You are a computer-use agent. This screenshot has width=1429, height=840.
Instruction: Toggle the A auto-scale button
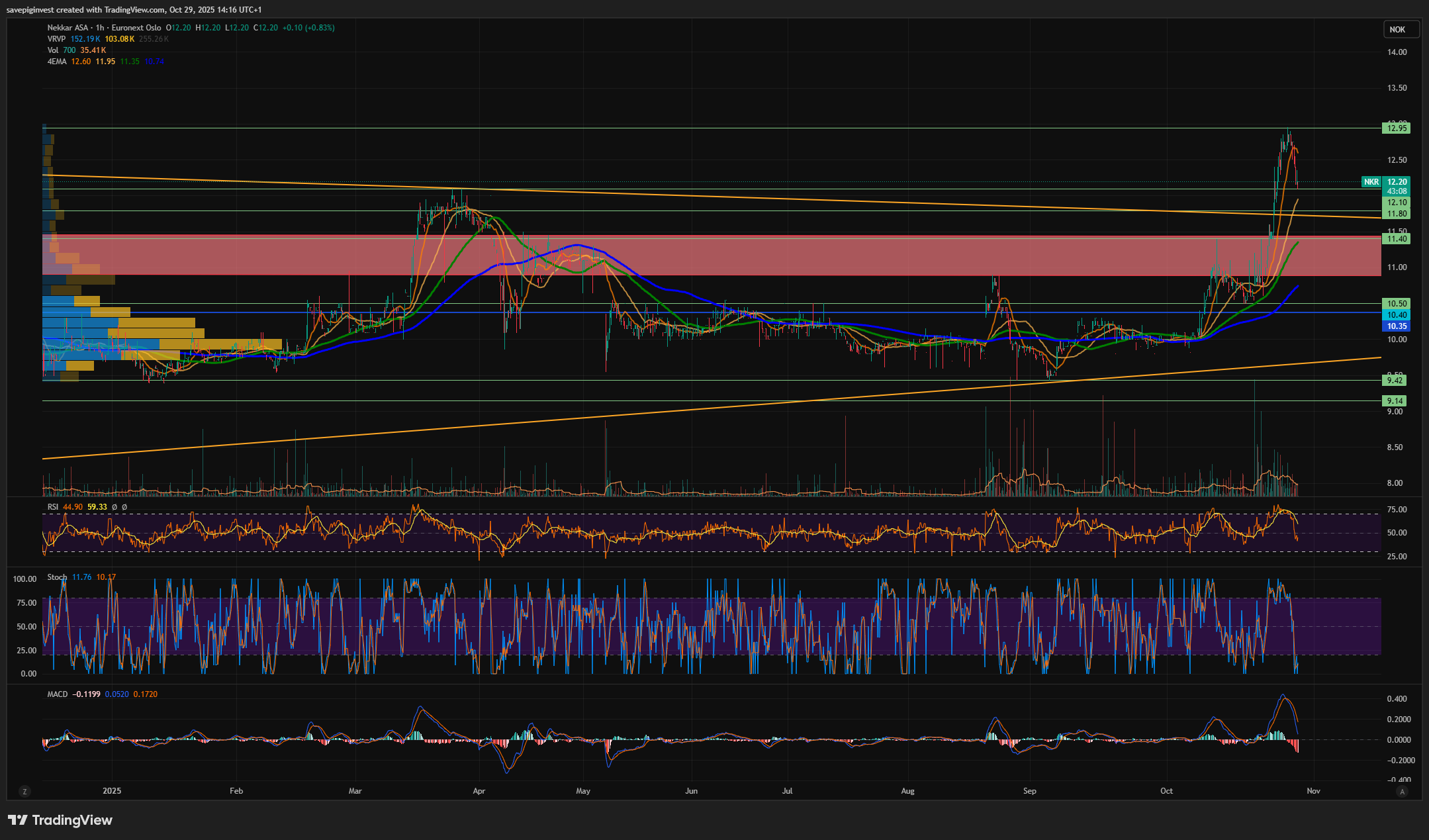click(1401, 791)
